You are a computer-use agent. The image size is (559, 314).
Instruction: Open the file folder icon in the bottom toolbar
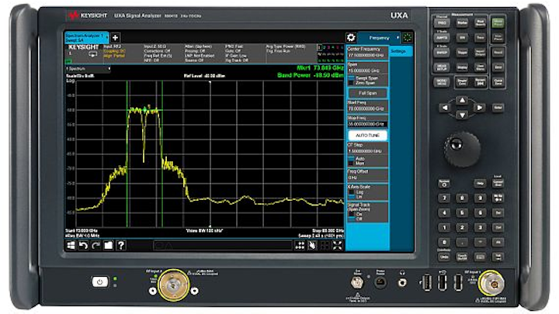pos(109,245)
